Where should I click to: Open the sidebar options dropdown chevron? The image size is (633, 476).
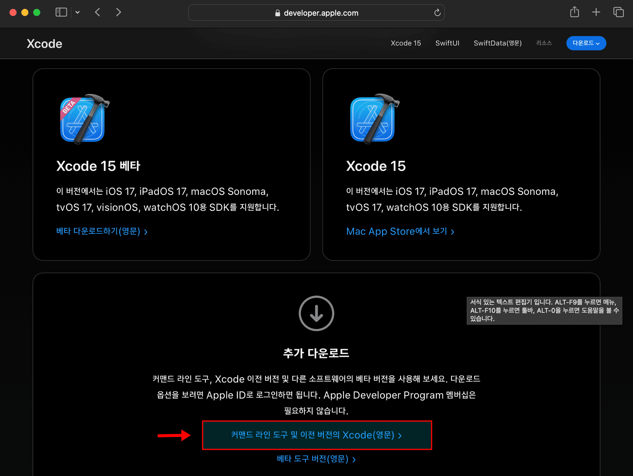[78, 12]
